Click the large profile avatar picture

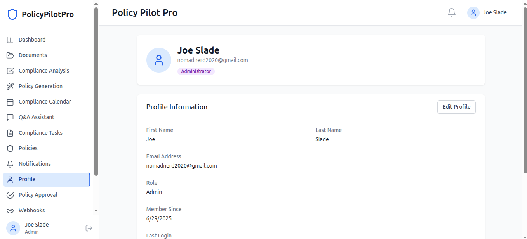click(x=158, y=60)
